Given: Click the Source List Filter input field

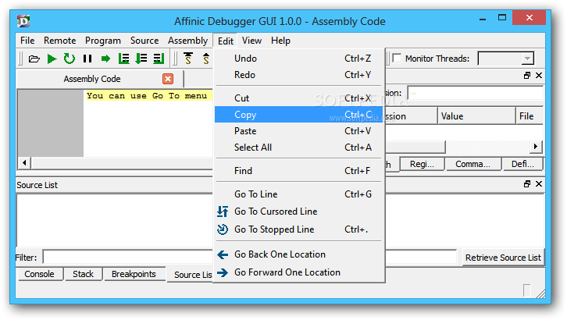Looking at the screenshot, I should pos(249,257).
